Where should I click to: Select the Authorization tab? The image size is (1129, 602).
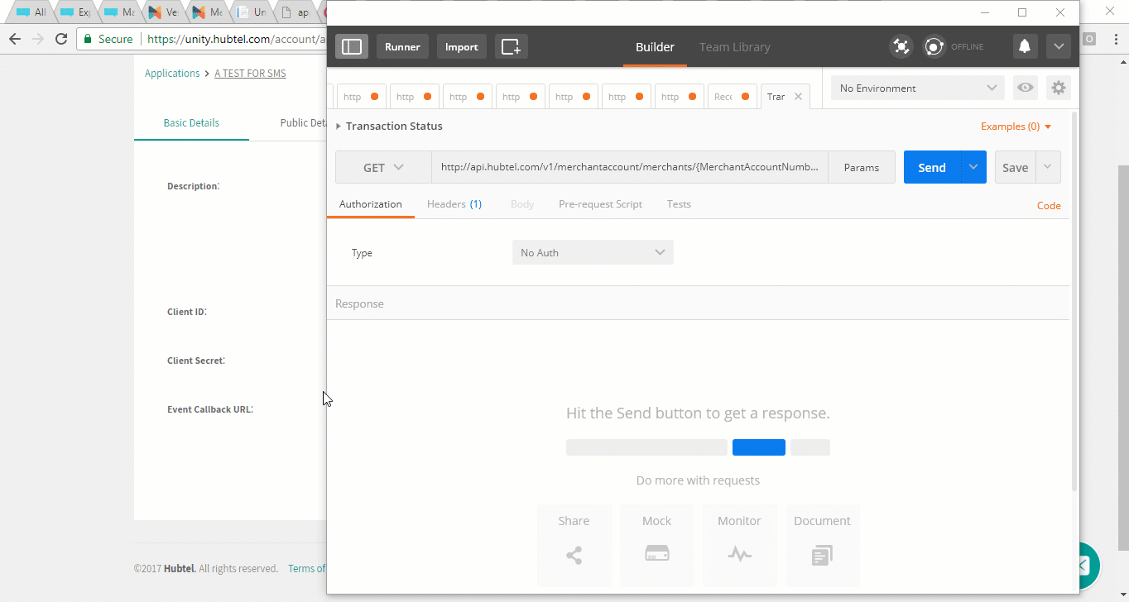(x=370, y=204)
